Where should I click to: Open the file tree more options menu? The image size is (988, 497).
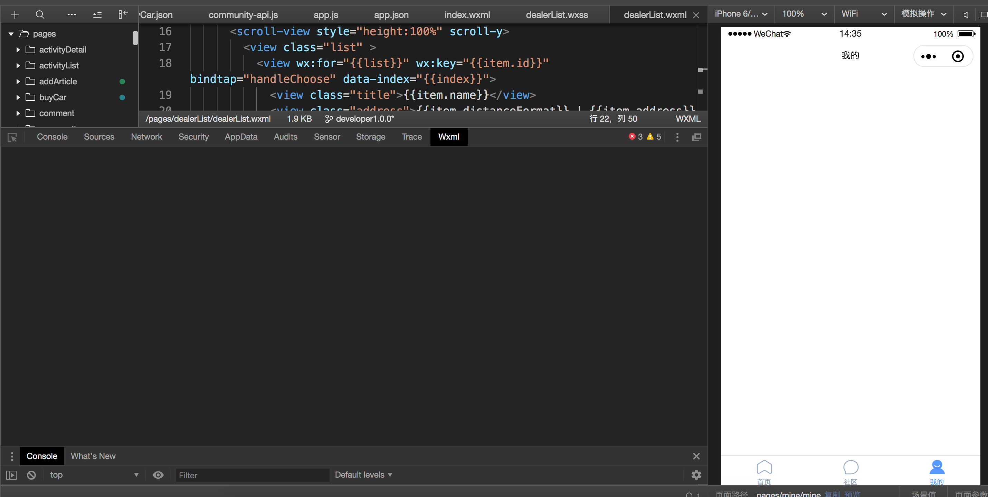[x=72, y=15]
